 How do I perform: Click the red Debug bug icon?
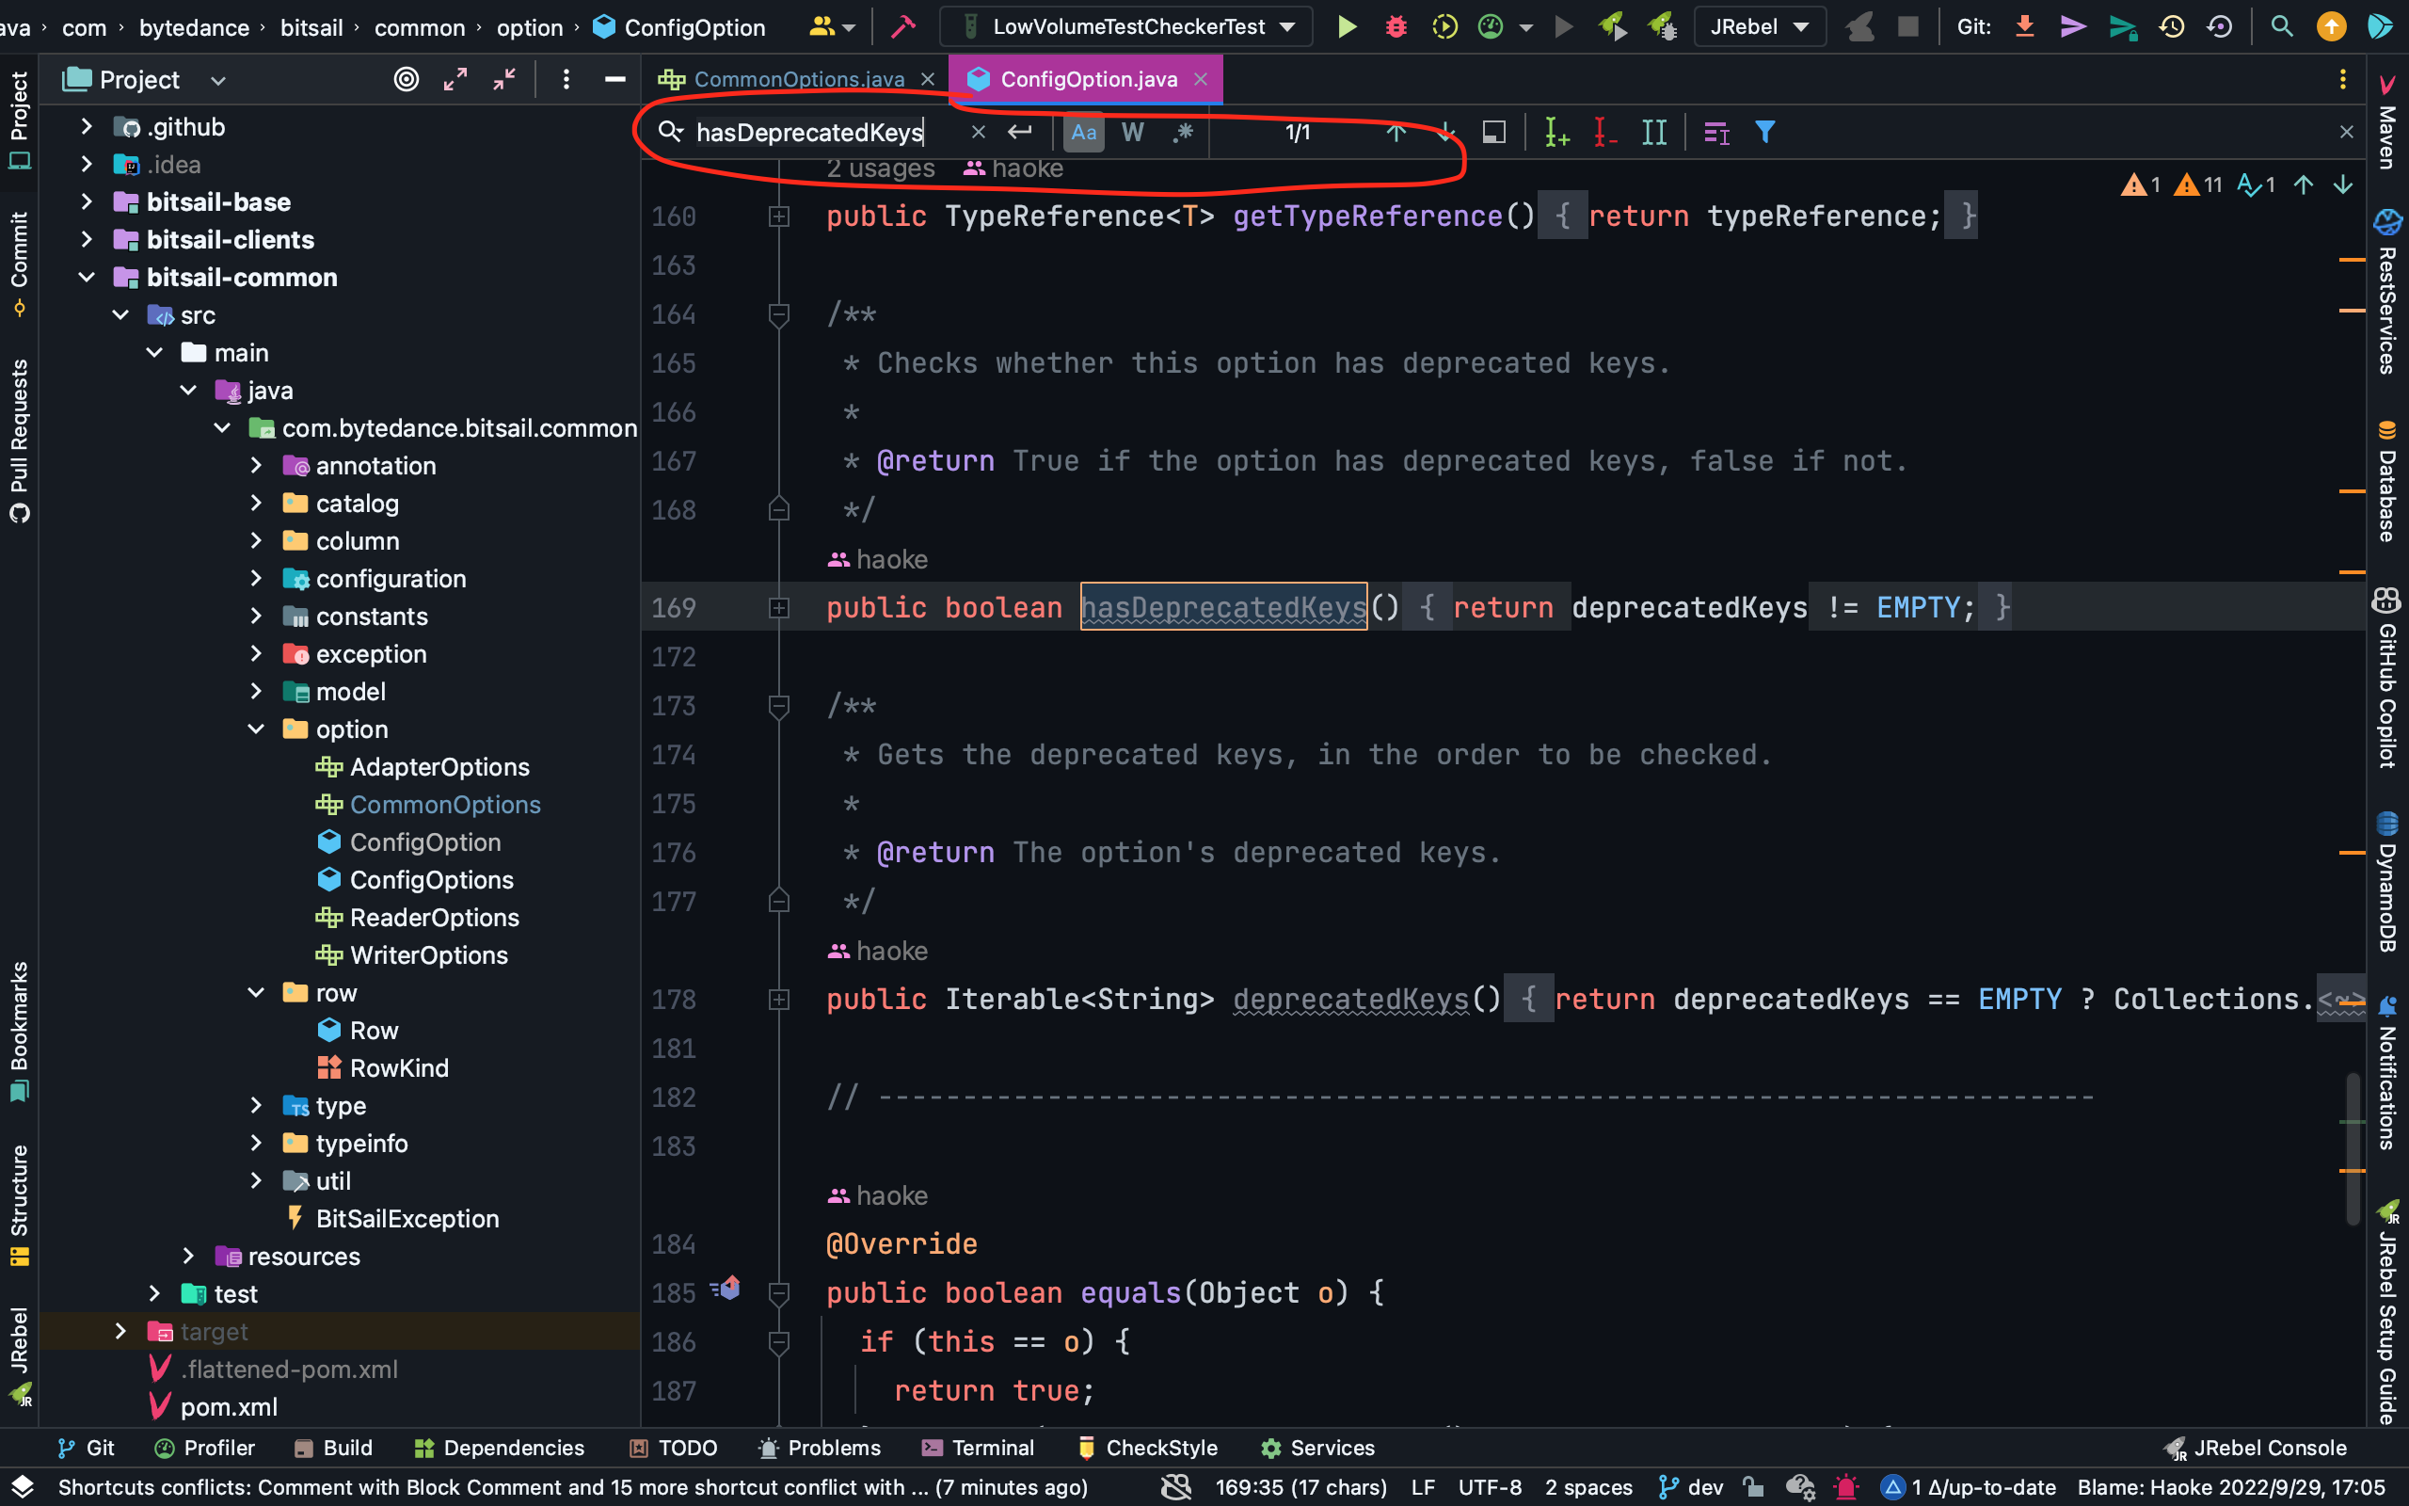tap(1396, 27)
